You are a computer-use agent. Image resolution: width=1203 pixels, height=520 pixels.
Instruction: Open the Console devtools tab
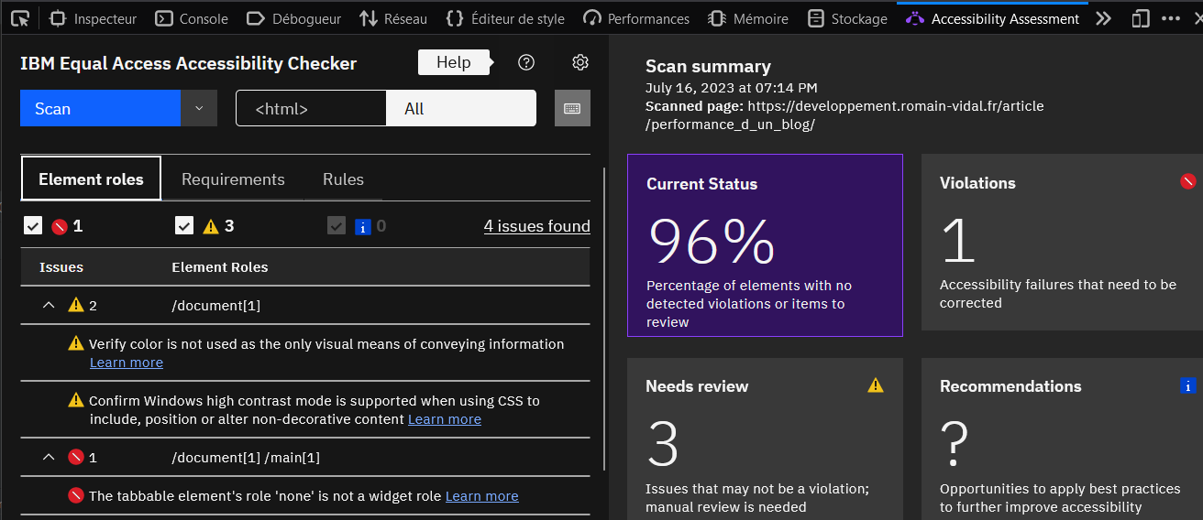click(x=192, y=18)
